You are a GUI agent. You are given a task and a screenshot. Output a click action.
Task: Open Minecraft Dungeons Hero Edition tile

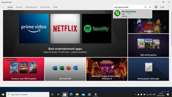tap(107, 69)
